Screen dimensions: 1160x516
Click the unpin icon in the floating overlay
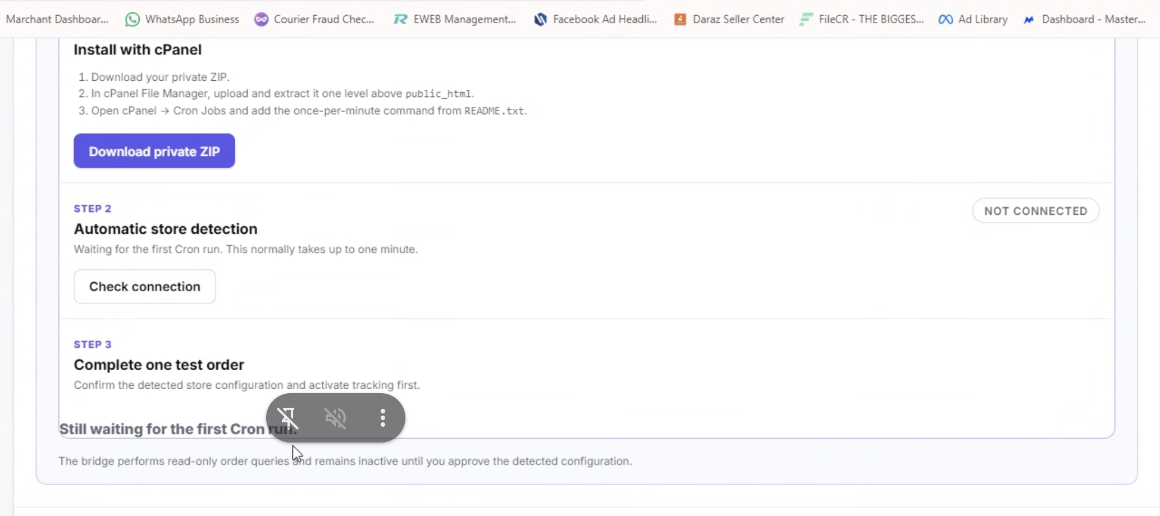(x=288, y=418)
